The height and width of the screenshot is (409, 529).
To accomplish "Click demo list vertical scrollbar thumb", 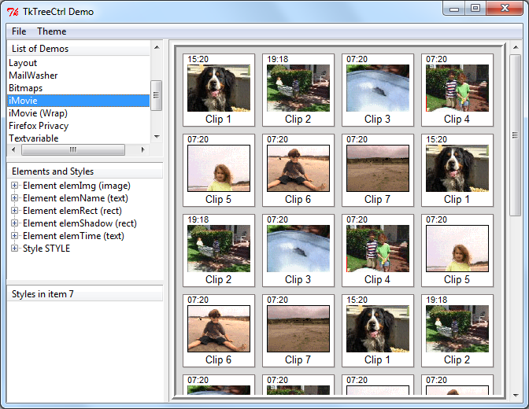I will click(156, 95).
